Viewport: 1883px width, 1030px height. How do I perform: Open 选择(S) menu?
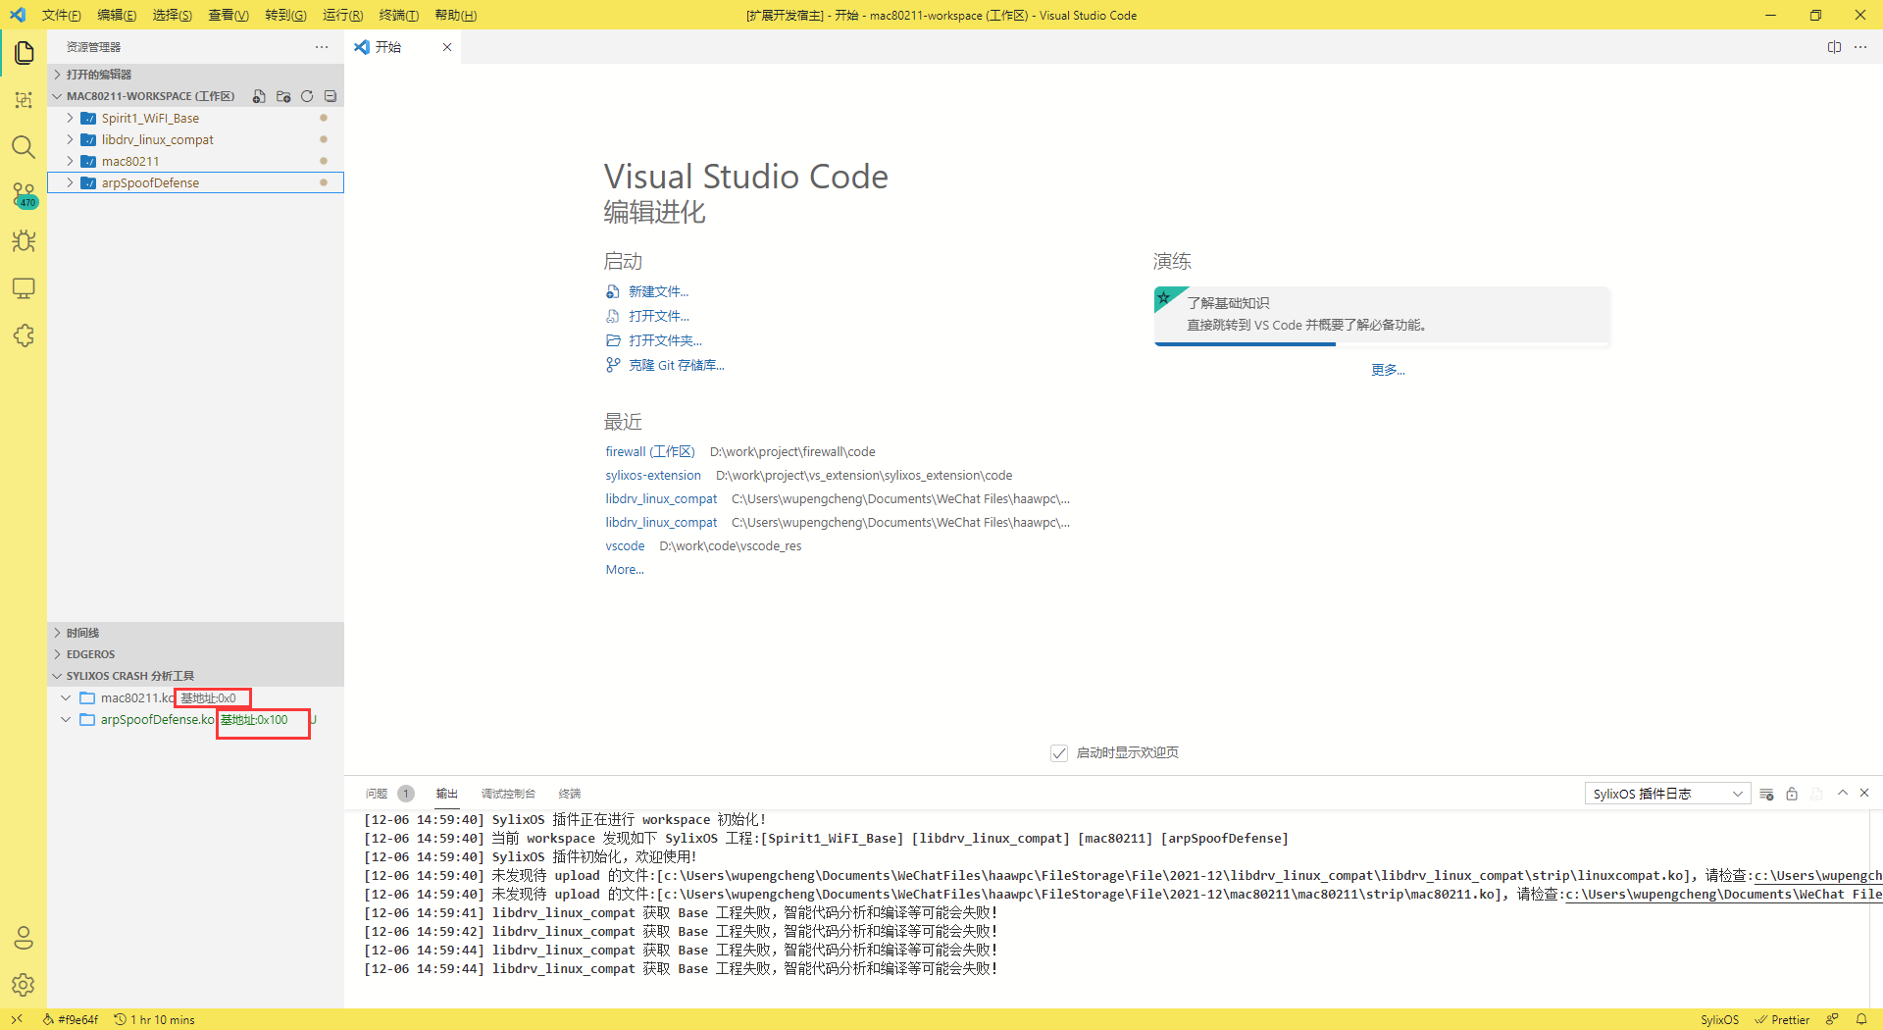tap(173, 15)
